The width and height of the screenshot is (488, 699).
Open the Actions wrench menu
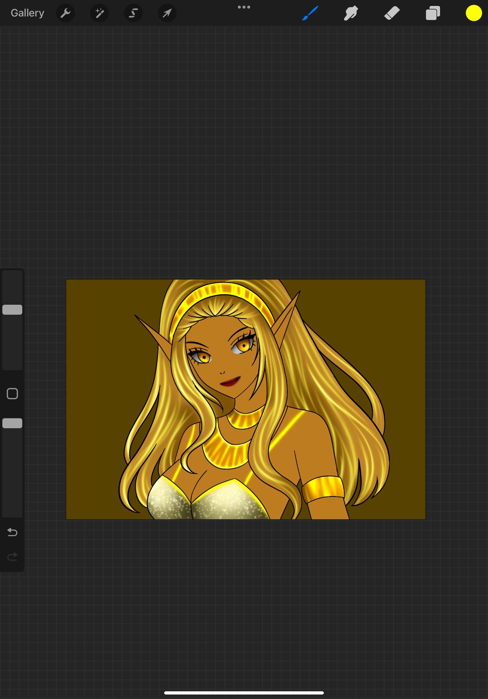pos(66,13)
